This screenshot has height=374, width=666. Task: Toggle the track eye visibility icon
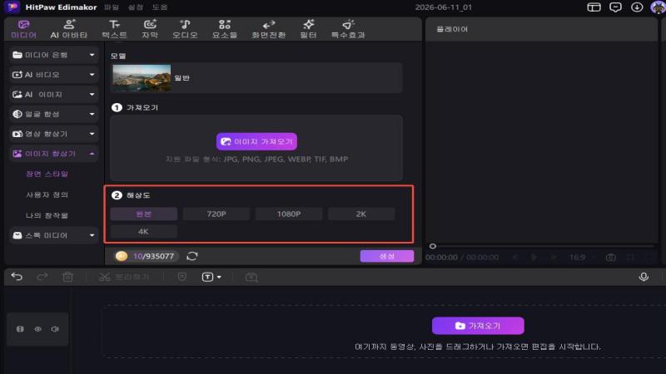(37, 329)
